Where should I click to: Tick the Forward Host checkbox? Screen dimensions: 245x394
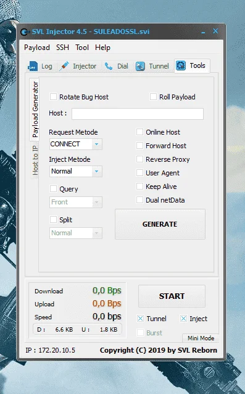tap(139, 146)
